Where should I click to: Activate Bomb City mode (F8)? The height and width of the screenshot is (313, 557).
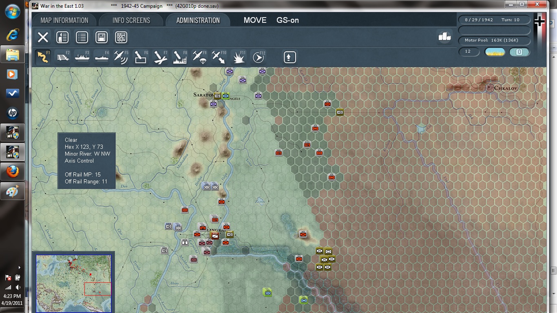(180, 57)
